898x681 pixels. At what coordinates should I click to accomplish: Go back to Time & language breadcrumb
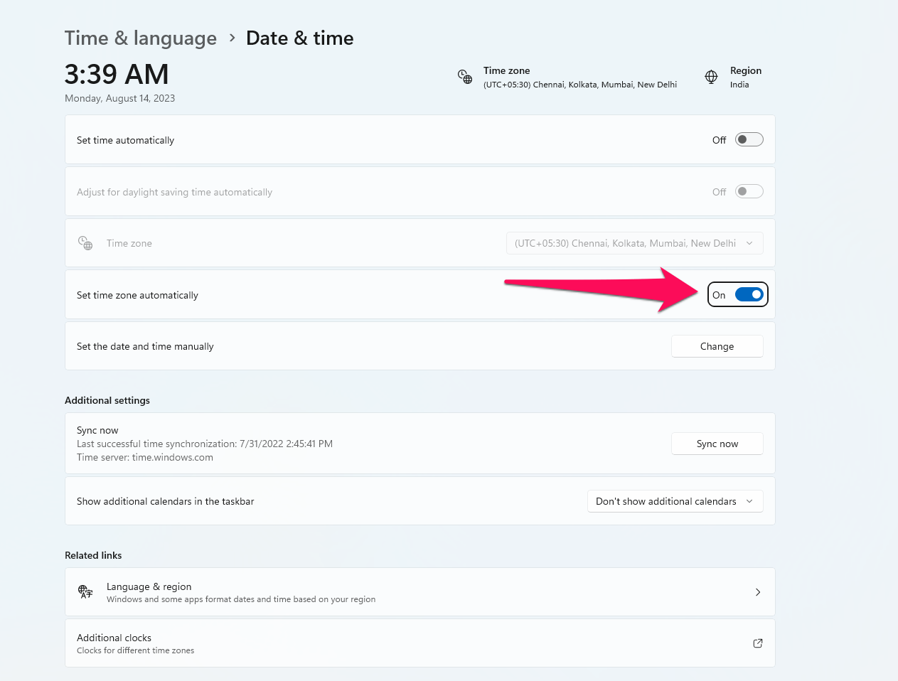click(141, 38)
